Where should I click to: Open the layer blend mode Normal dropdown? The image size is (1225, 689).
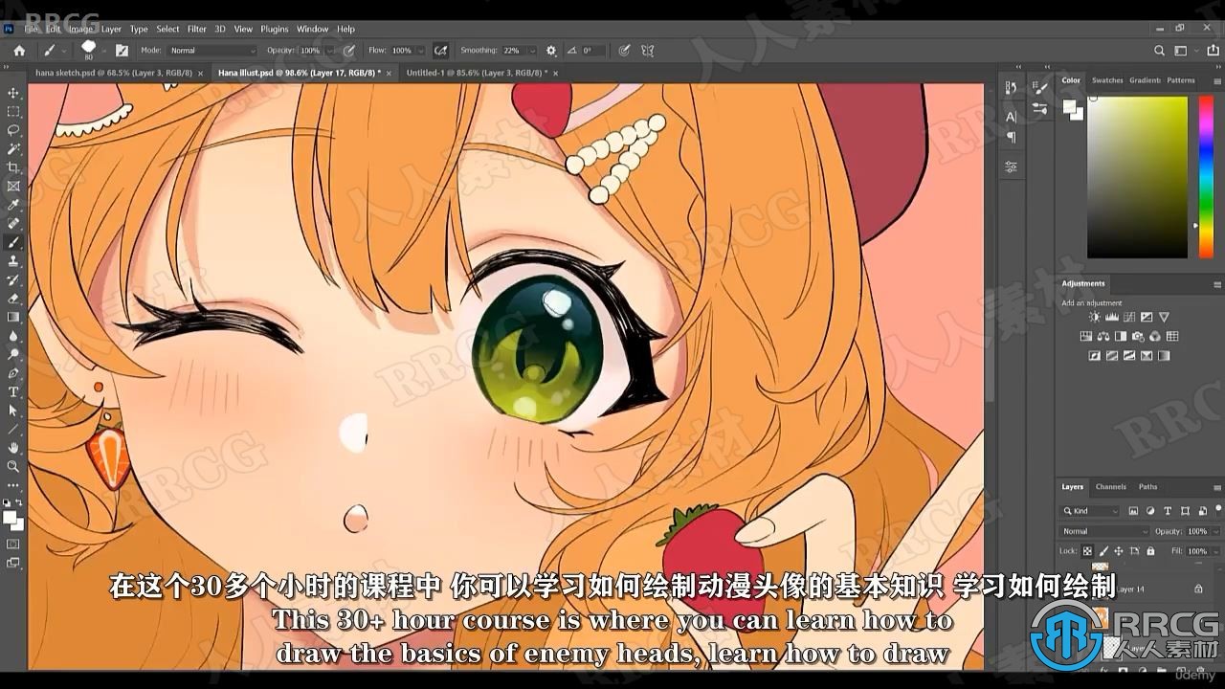point(1105,531)
